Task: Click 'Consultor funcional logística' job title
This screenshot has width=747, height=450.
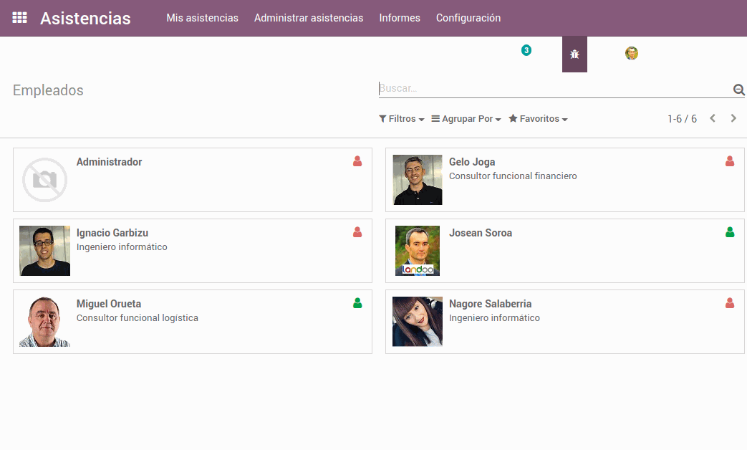Action: point(138,318)
